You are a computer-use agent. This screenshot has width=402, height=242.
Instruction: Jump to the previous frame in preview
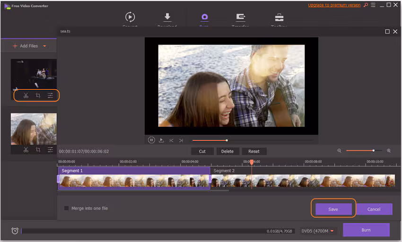tap(171, 140)
